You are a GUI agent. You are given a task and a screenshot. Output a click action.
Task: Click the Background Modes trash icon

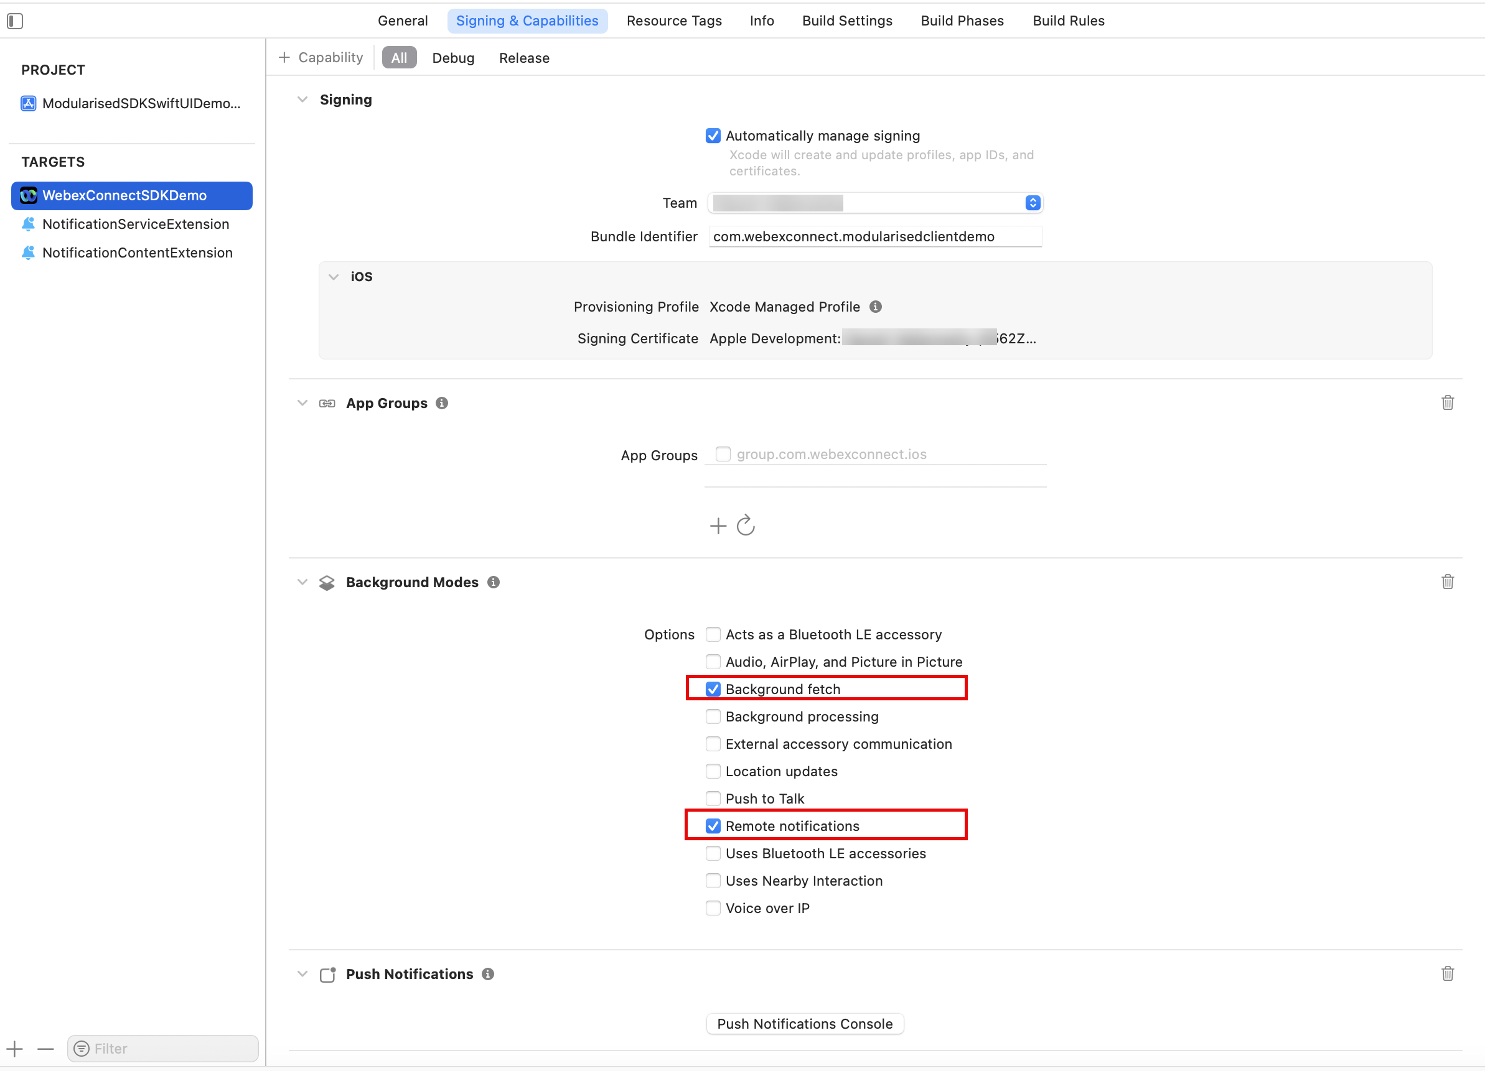[1447, 582]
